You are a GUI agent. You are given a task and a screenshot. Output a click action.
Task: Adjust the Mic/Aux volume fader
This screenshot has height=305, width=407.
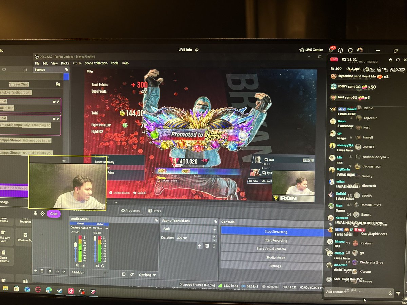95,239
